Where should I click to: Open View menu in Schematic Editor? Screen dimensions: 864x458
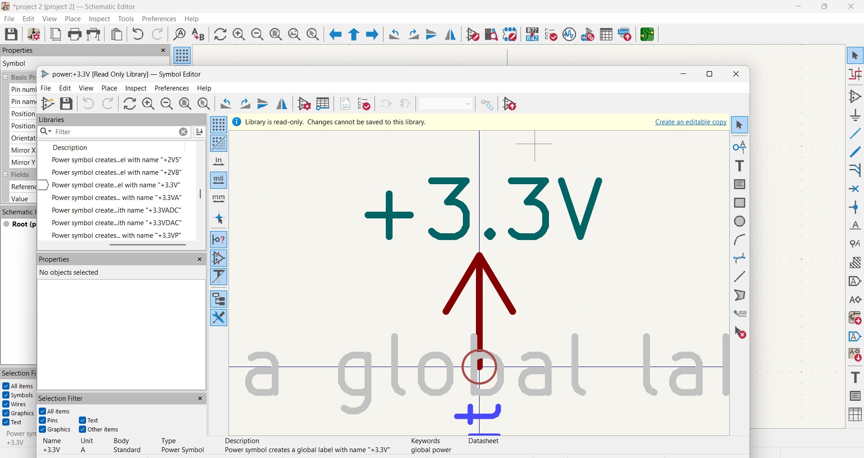[x=50, y=19]
